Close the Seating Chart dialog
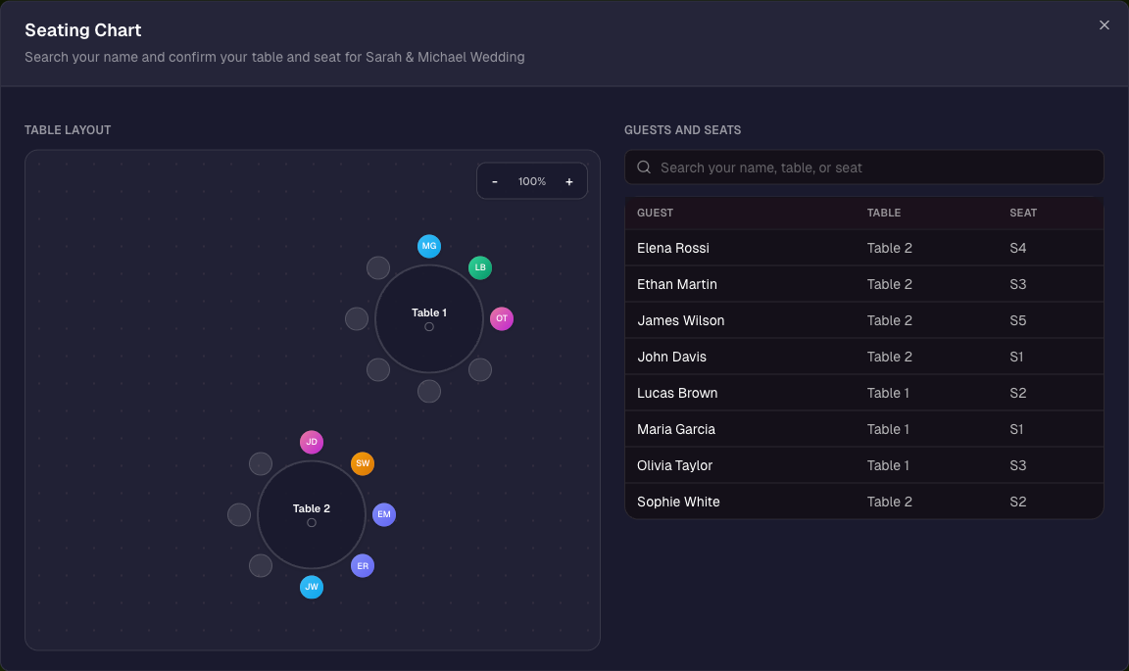Viewport: 1129px width, 671px height. point(1104,25)
